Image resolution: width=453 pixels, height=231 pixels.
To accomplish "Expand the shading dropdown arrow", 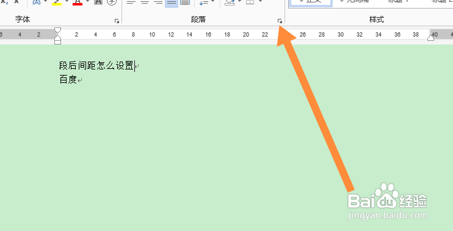I will (239, 1).
